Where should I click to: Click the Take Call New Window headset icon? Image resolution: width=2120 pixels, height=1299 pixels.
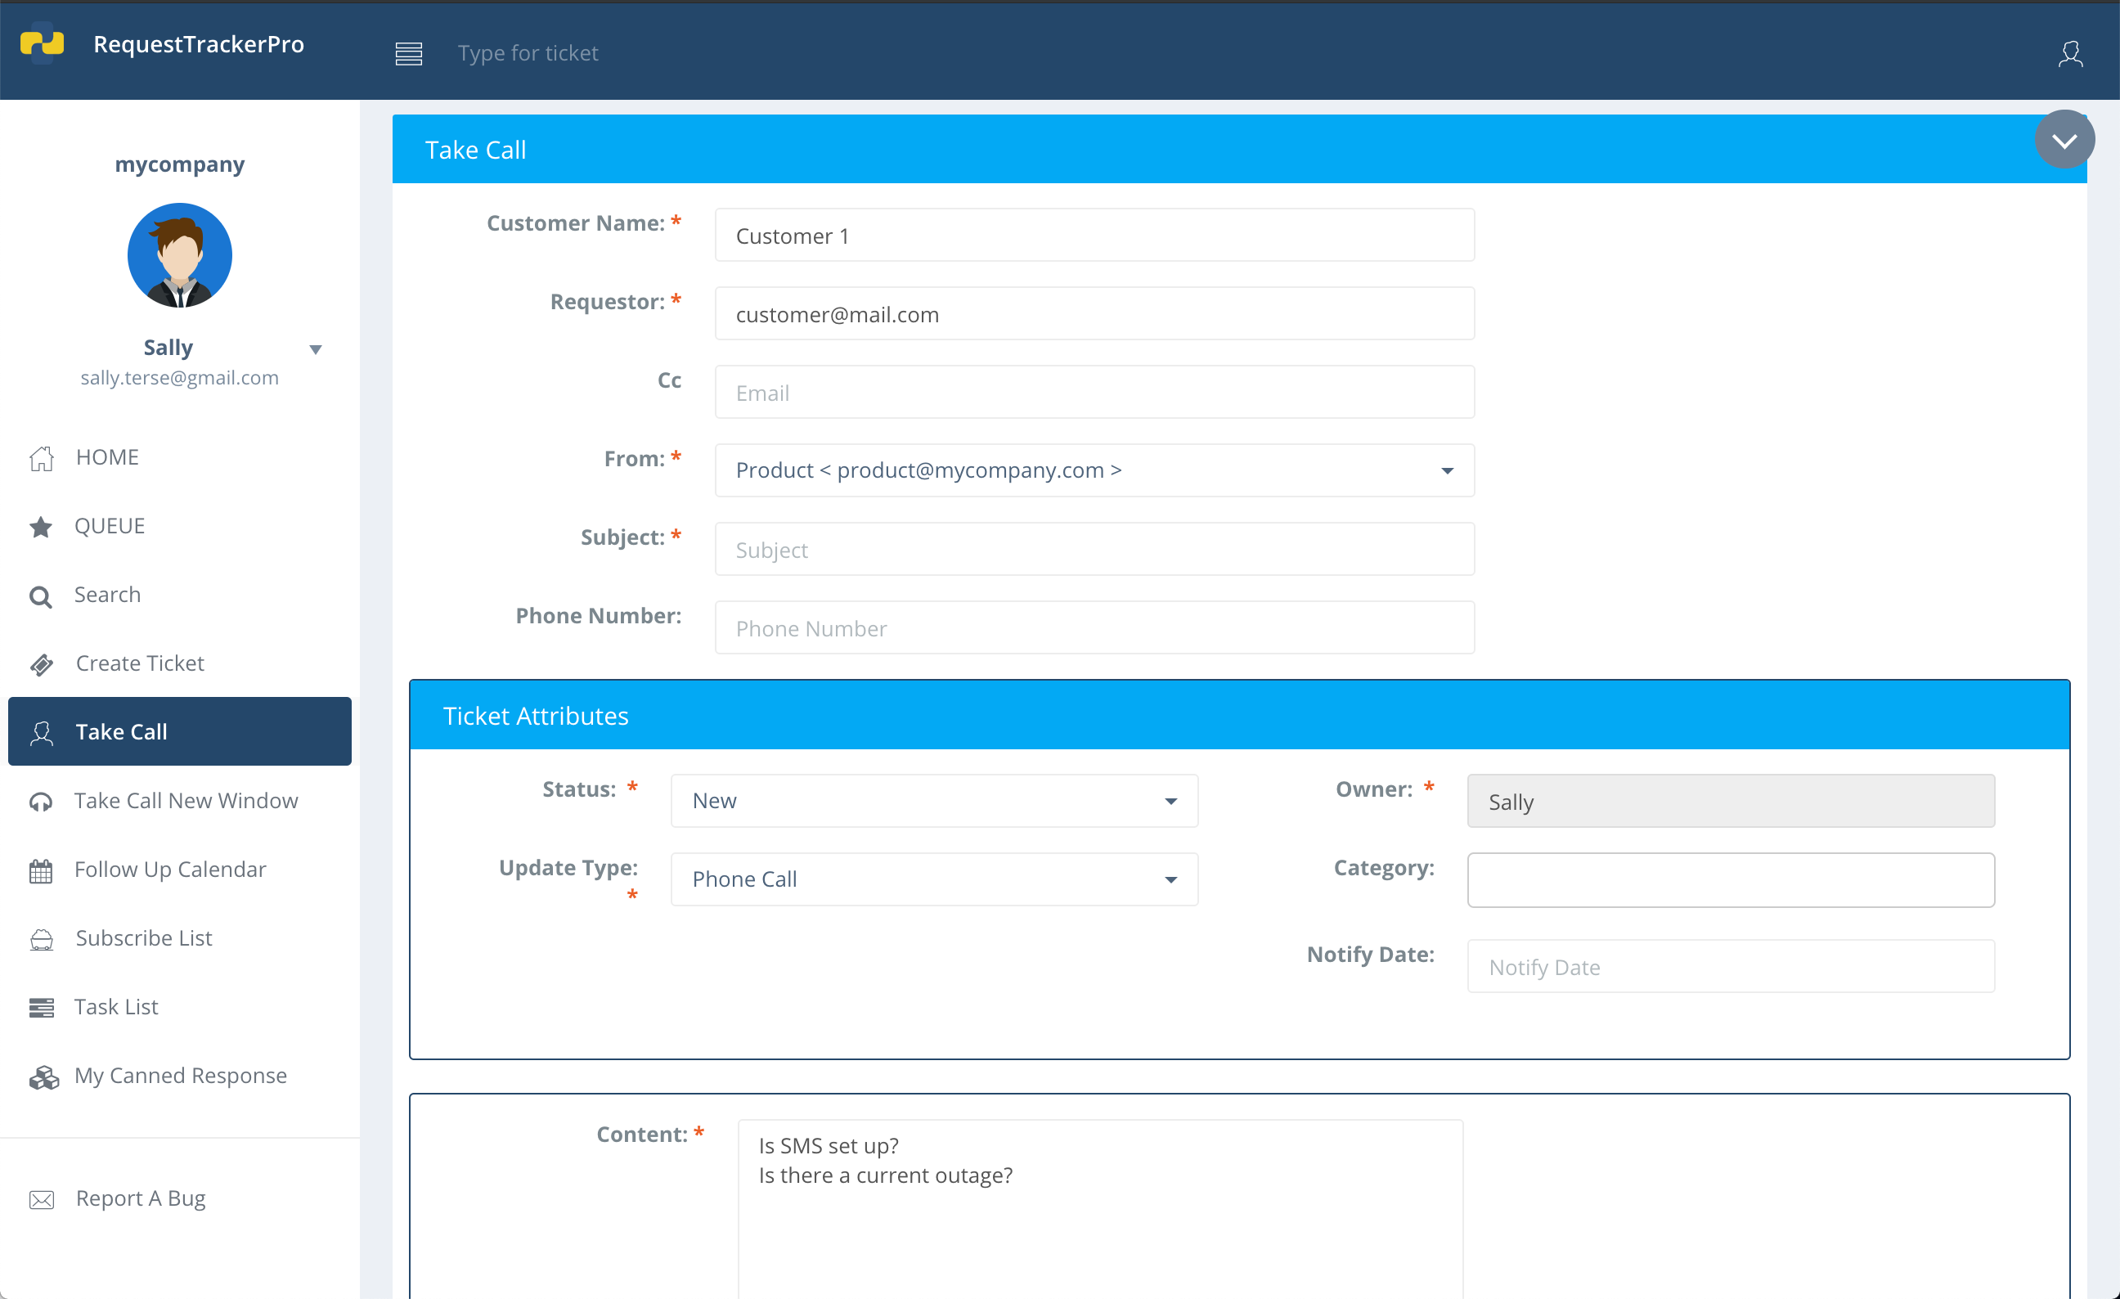(x=40, y=802)
